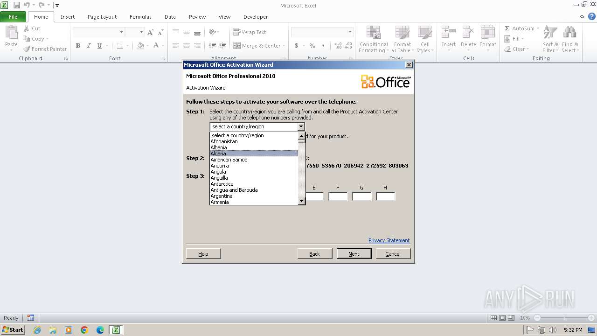Click the Fill Color bucket icon
This screenshot has height=336, width=597.
[x=140, y=46]
